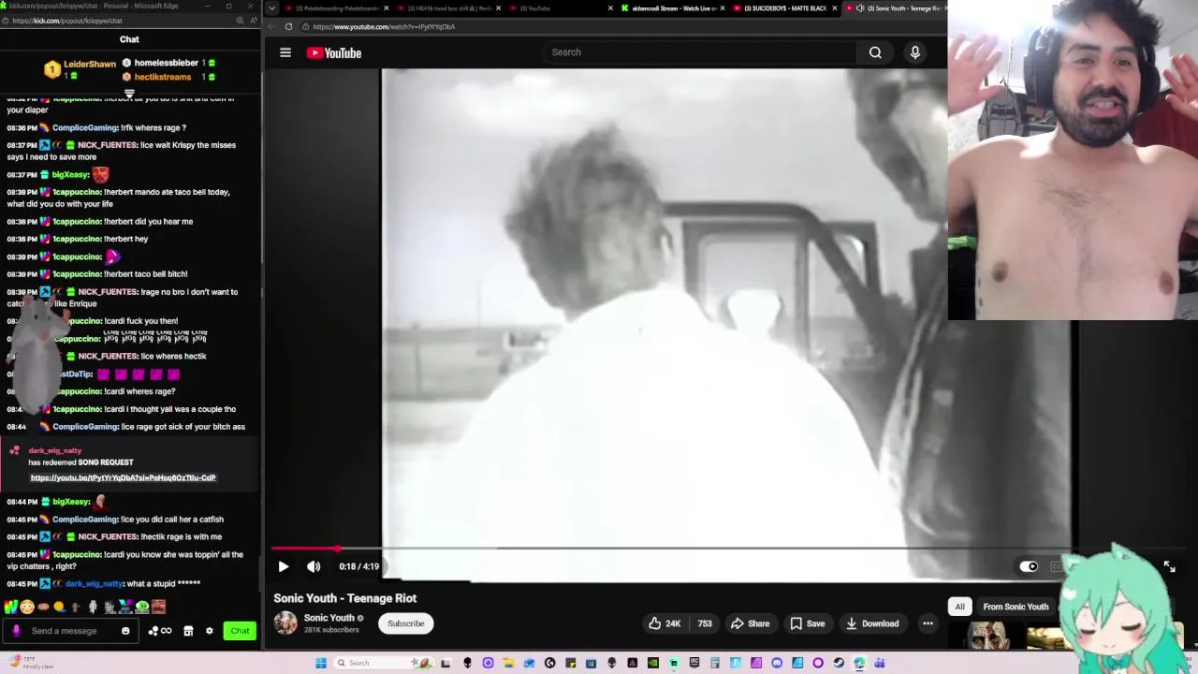Open weather widget Mostly clear
The width and height of the screenshot is (1198, 674).
pyautogui.click(x=30, y=663)
